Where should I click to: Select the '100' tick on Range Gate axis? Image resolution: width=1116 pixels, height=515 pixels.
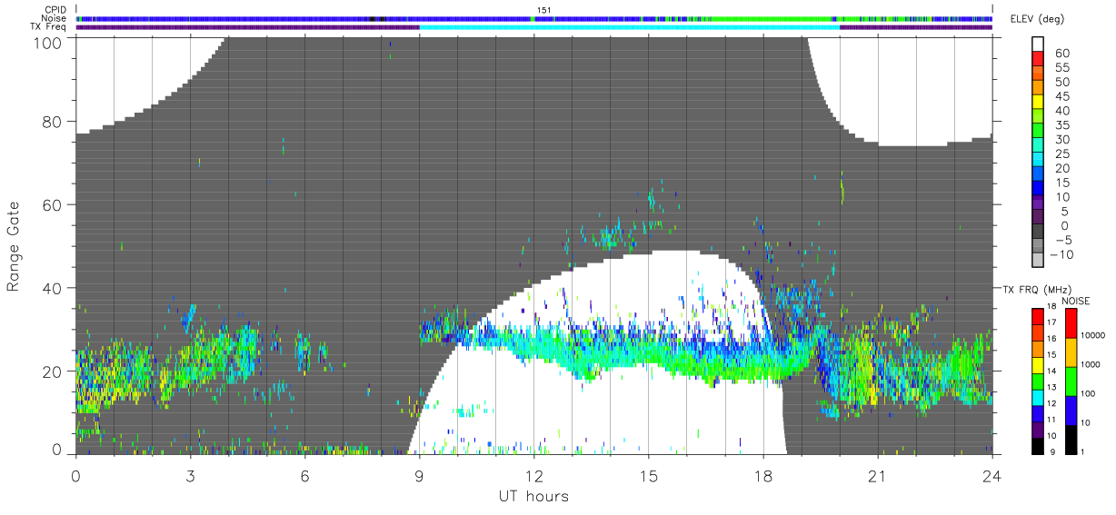[48, 42]
